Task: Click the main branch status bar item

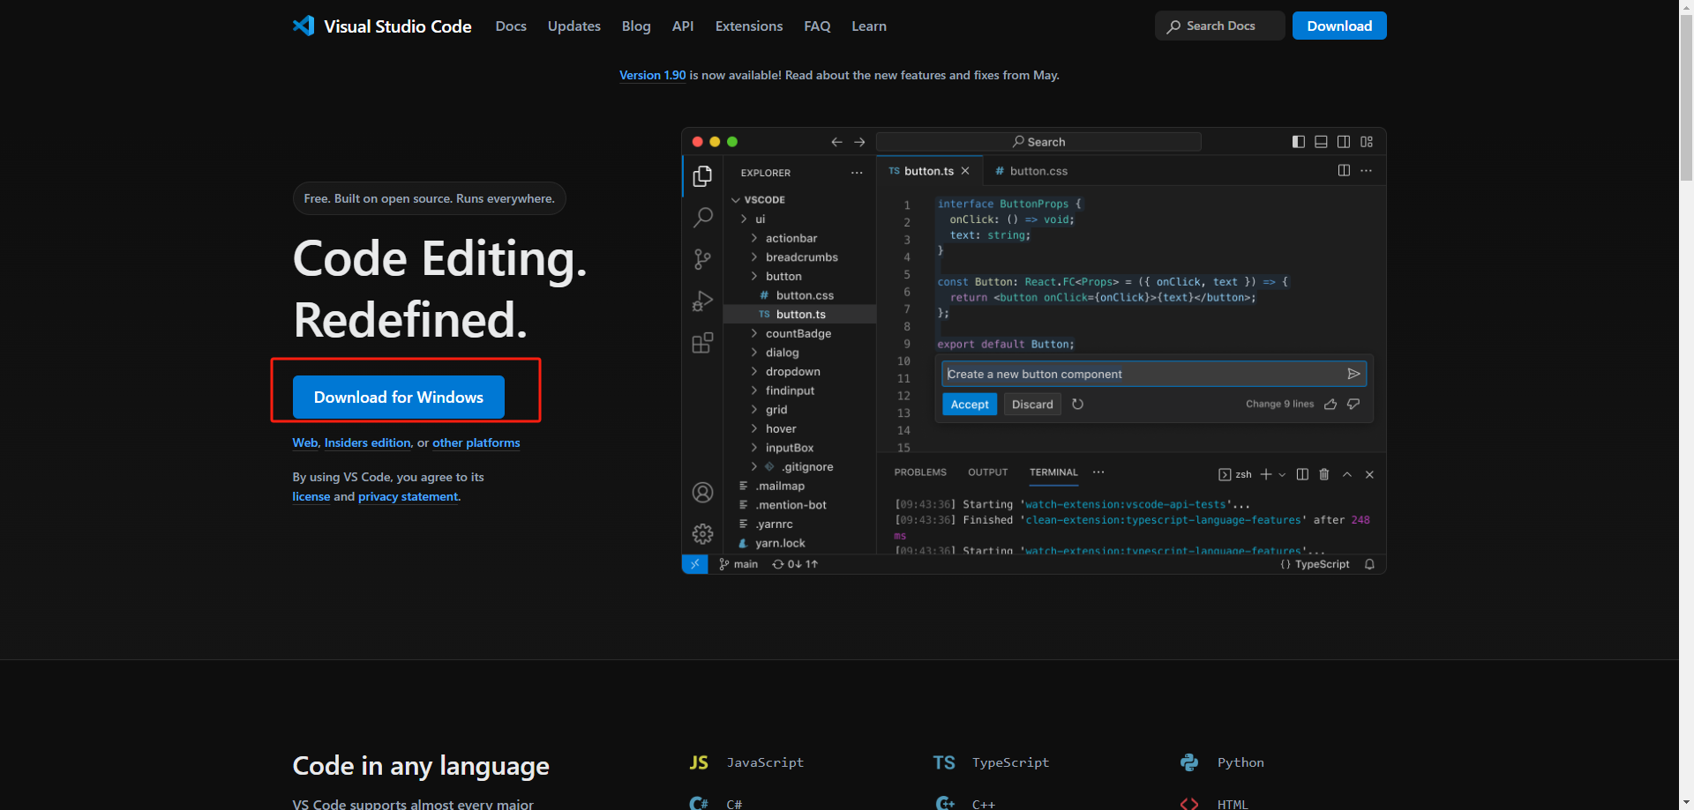Action: click(738, 564)
